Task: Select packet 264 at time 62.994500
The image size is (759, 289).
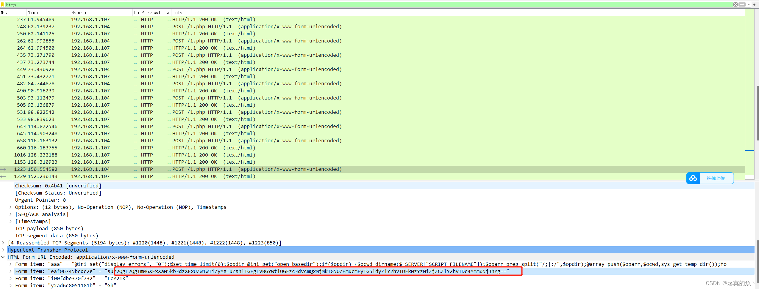Action: tap(372, 48)
